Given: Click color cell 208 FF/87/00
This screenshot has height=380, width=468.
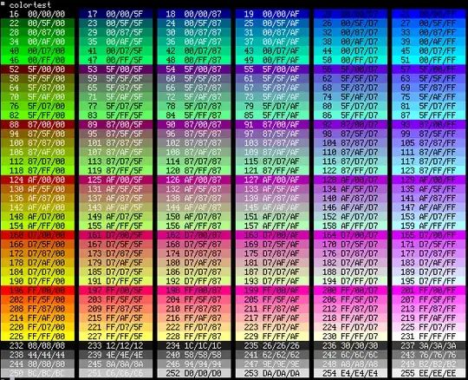Looking at the screenshot, I should coord(37,309).
